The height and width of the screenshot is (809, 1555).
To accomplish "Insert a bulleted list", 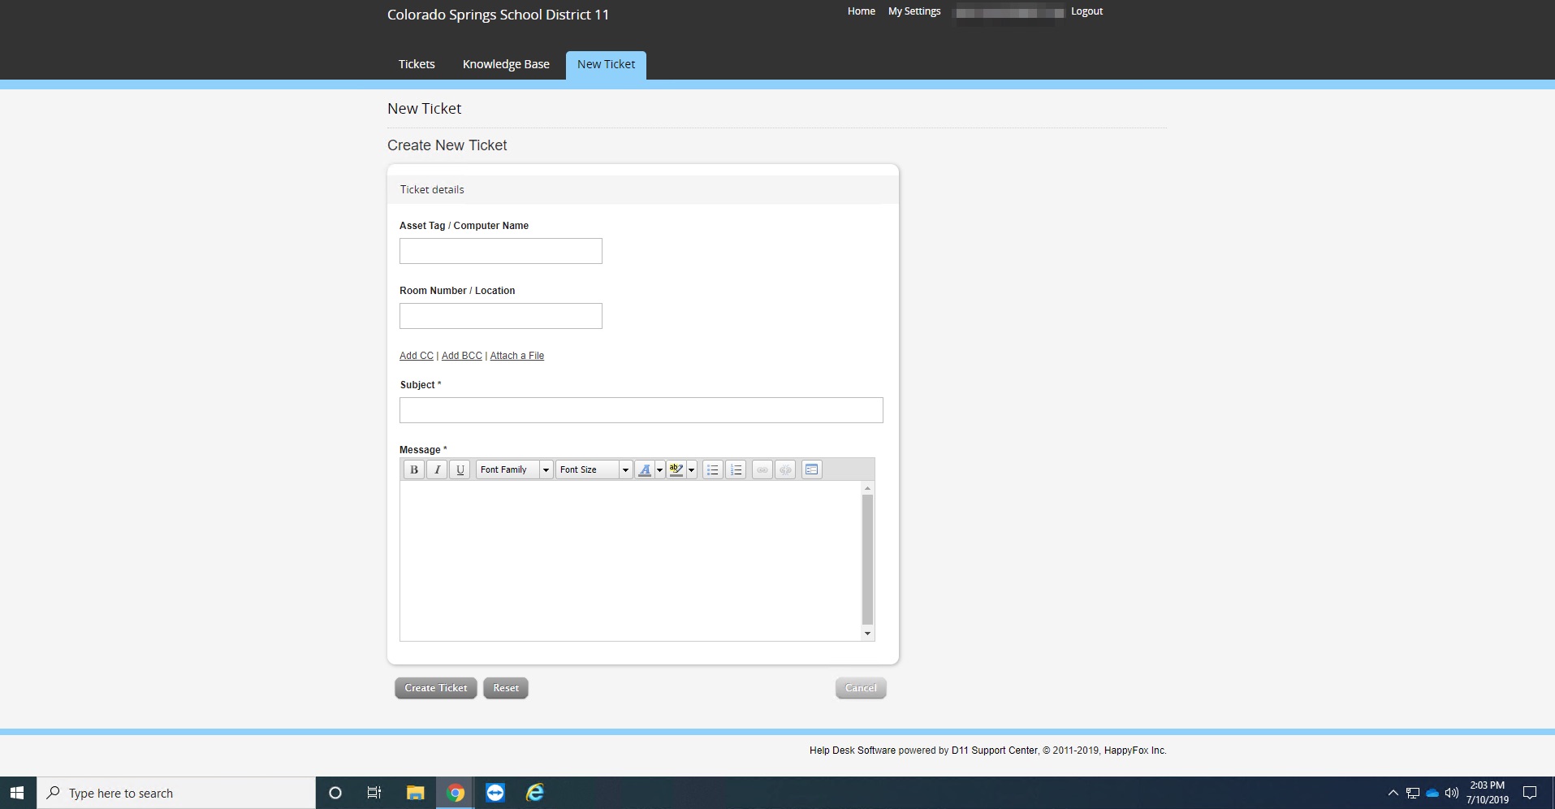I will coord(712,469).
